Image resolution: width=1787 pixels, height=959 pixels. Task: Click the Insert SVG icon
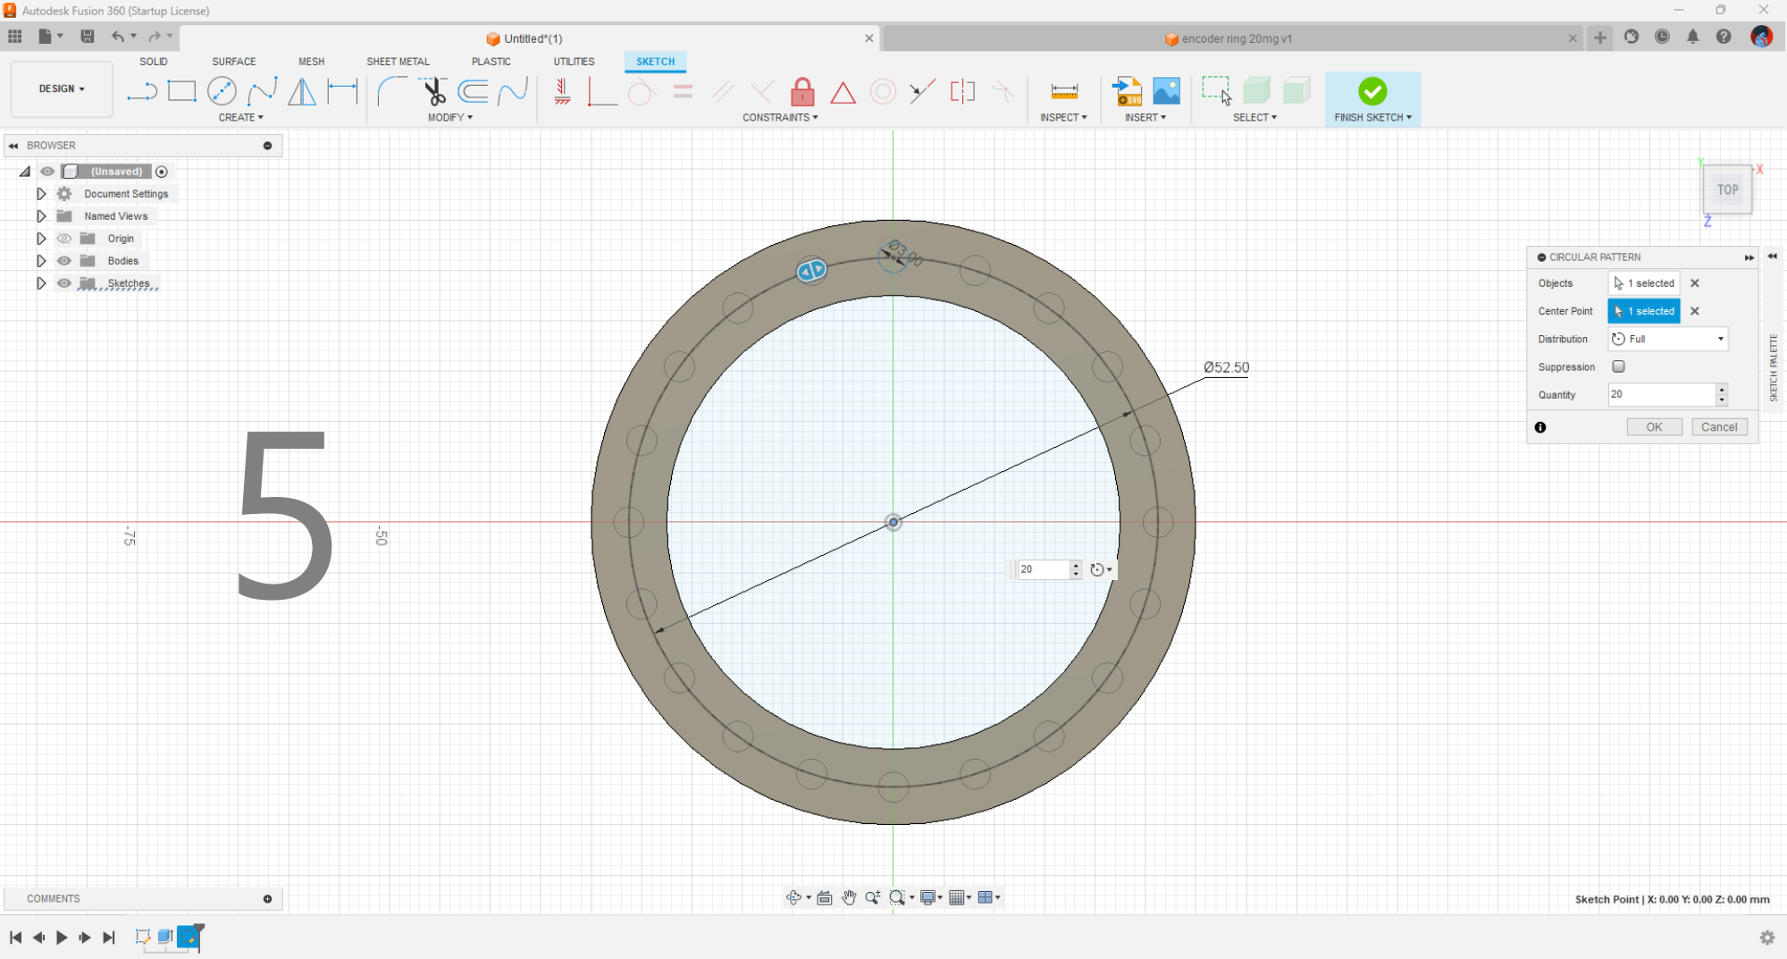tap(1127, 91)
